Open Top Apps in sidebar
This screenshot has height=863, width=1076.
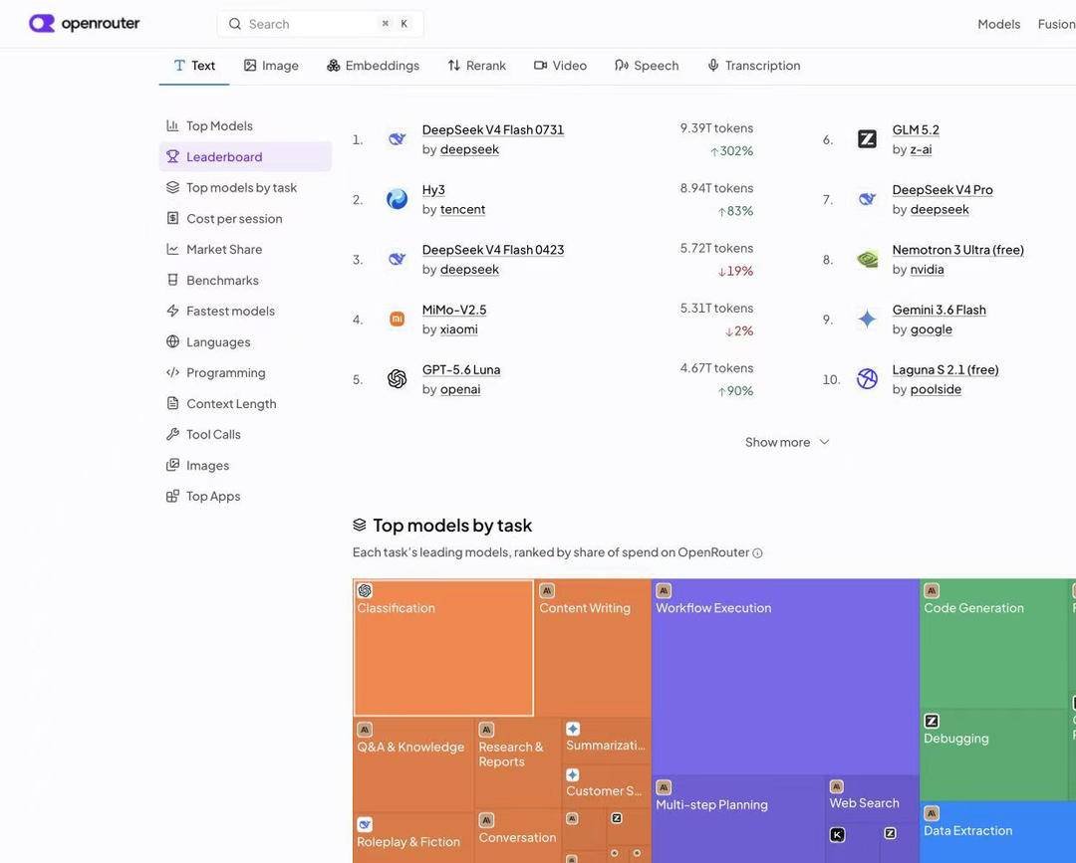tap(245, 497)
